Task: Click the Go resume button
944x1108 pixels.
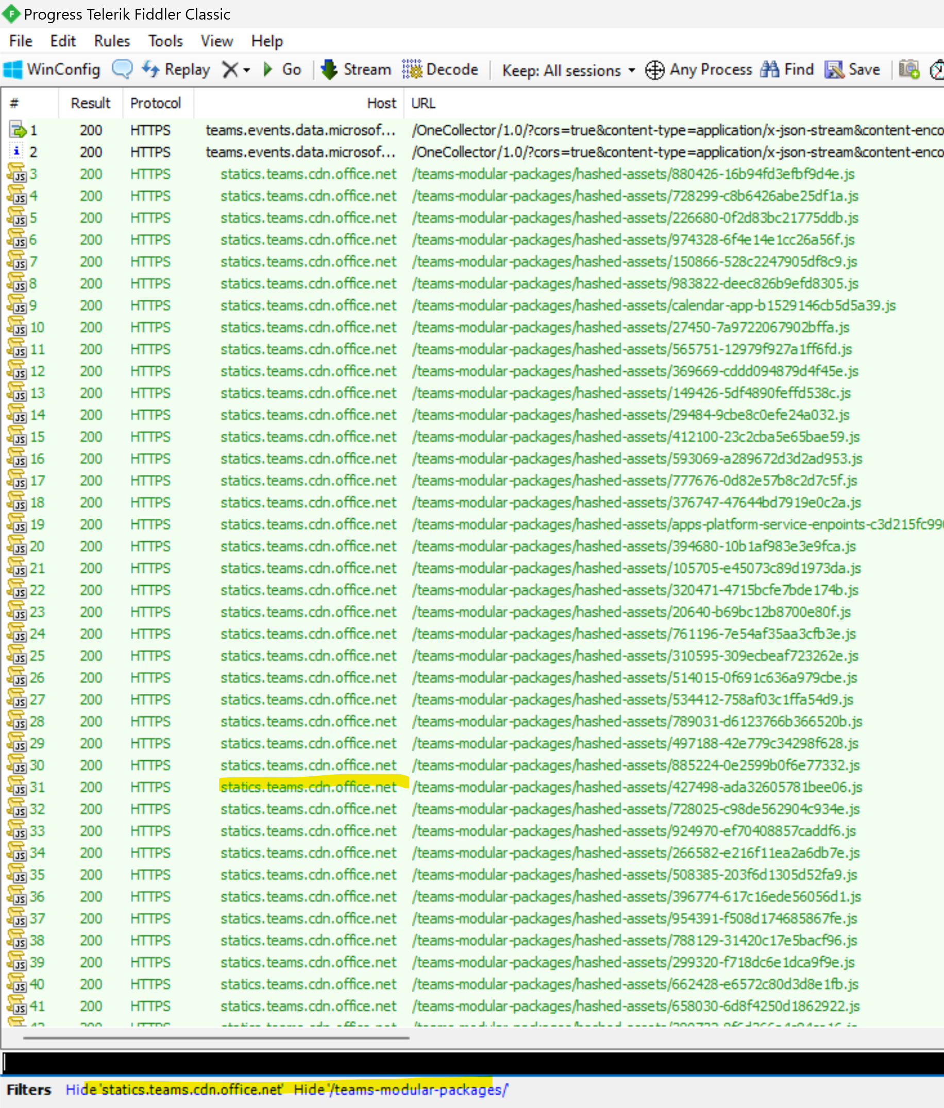Action: tap(282, 70)
